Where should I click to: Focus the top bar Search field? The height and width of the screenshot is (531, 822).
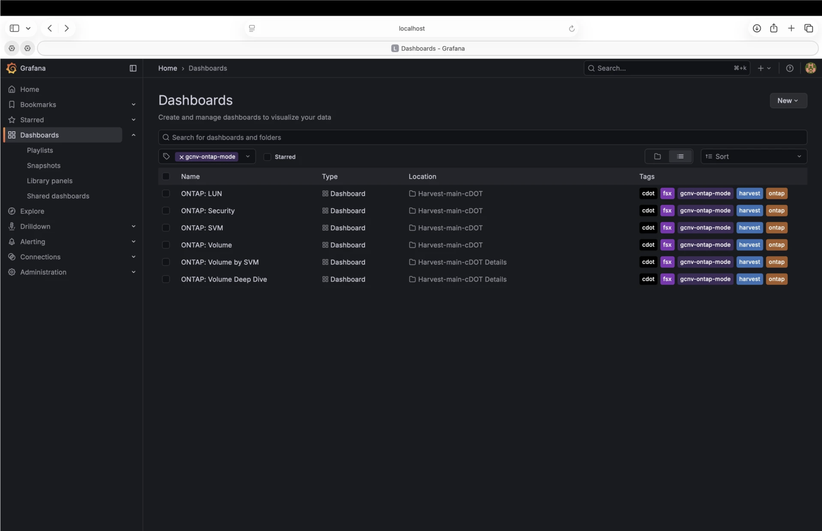tap(667, 68)
